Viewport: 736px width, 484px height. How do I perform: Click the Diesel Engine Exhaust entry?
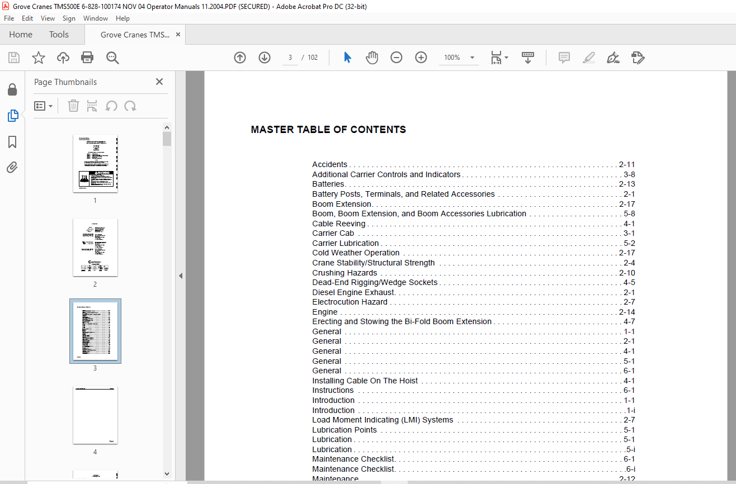tap(473, 292)
